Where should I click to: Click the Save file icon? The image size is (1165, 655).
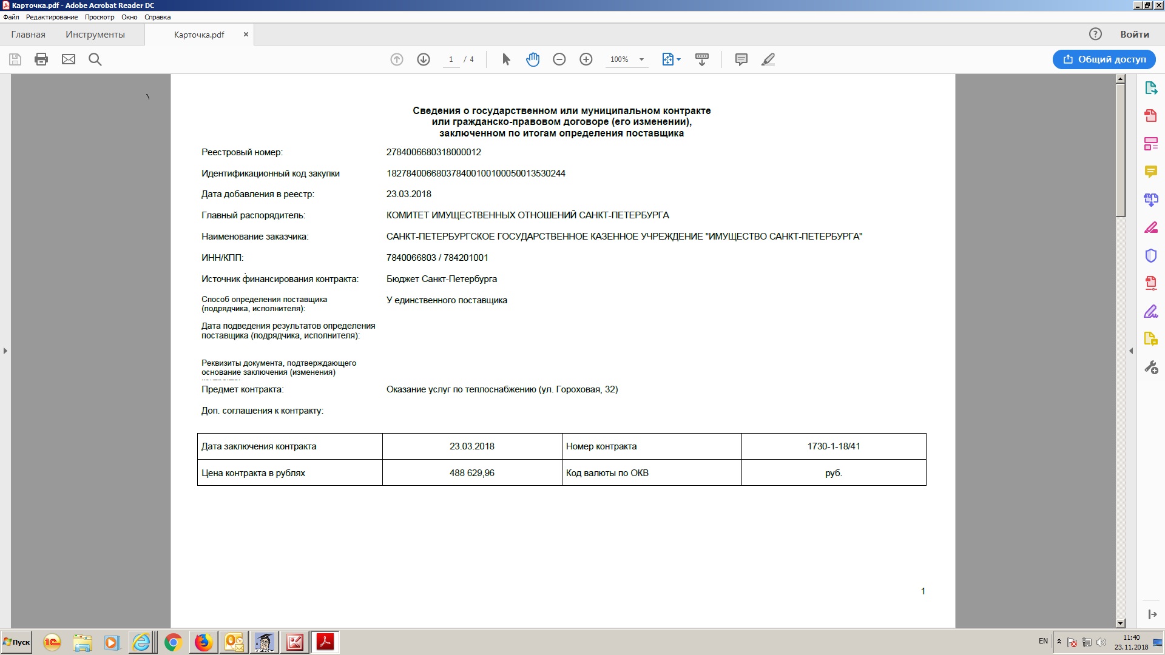tap(15, 59)
